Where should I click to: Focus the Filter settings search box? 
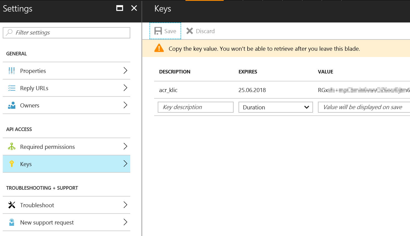click(x=67, y=33)
